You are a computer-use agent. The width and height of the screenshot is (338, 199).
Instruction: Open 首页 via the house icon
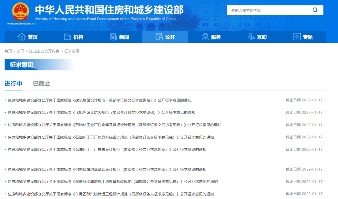point(22,37)
